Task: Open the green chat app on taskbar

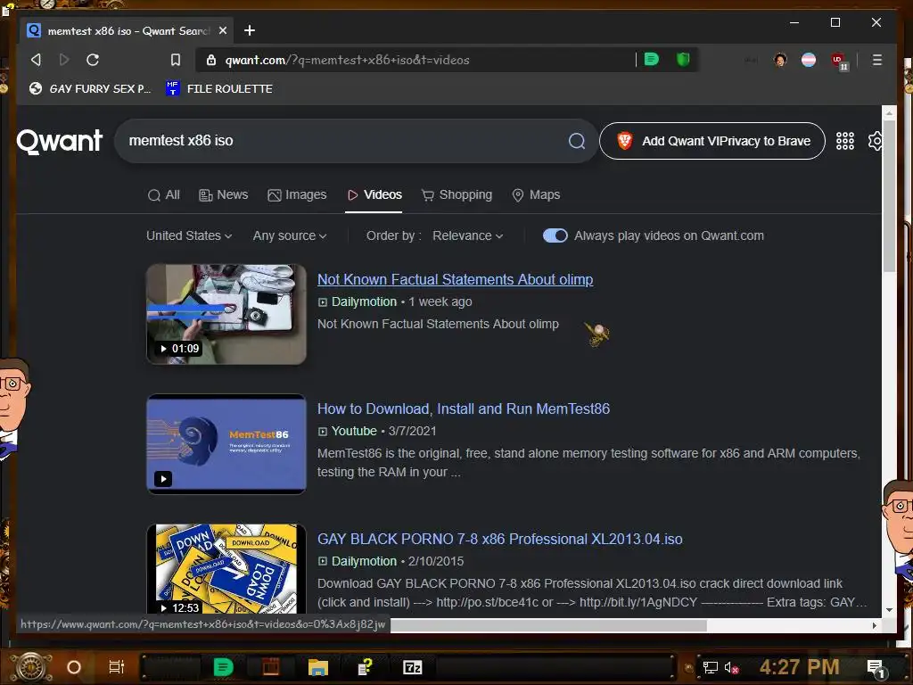Action: (x=223, y=667)
